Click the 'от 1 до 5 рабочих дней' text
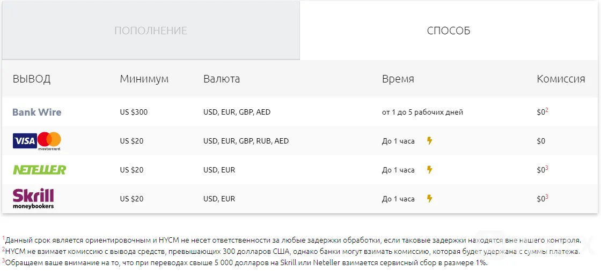Screen dimensions: 601x271 coord(422,112)
